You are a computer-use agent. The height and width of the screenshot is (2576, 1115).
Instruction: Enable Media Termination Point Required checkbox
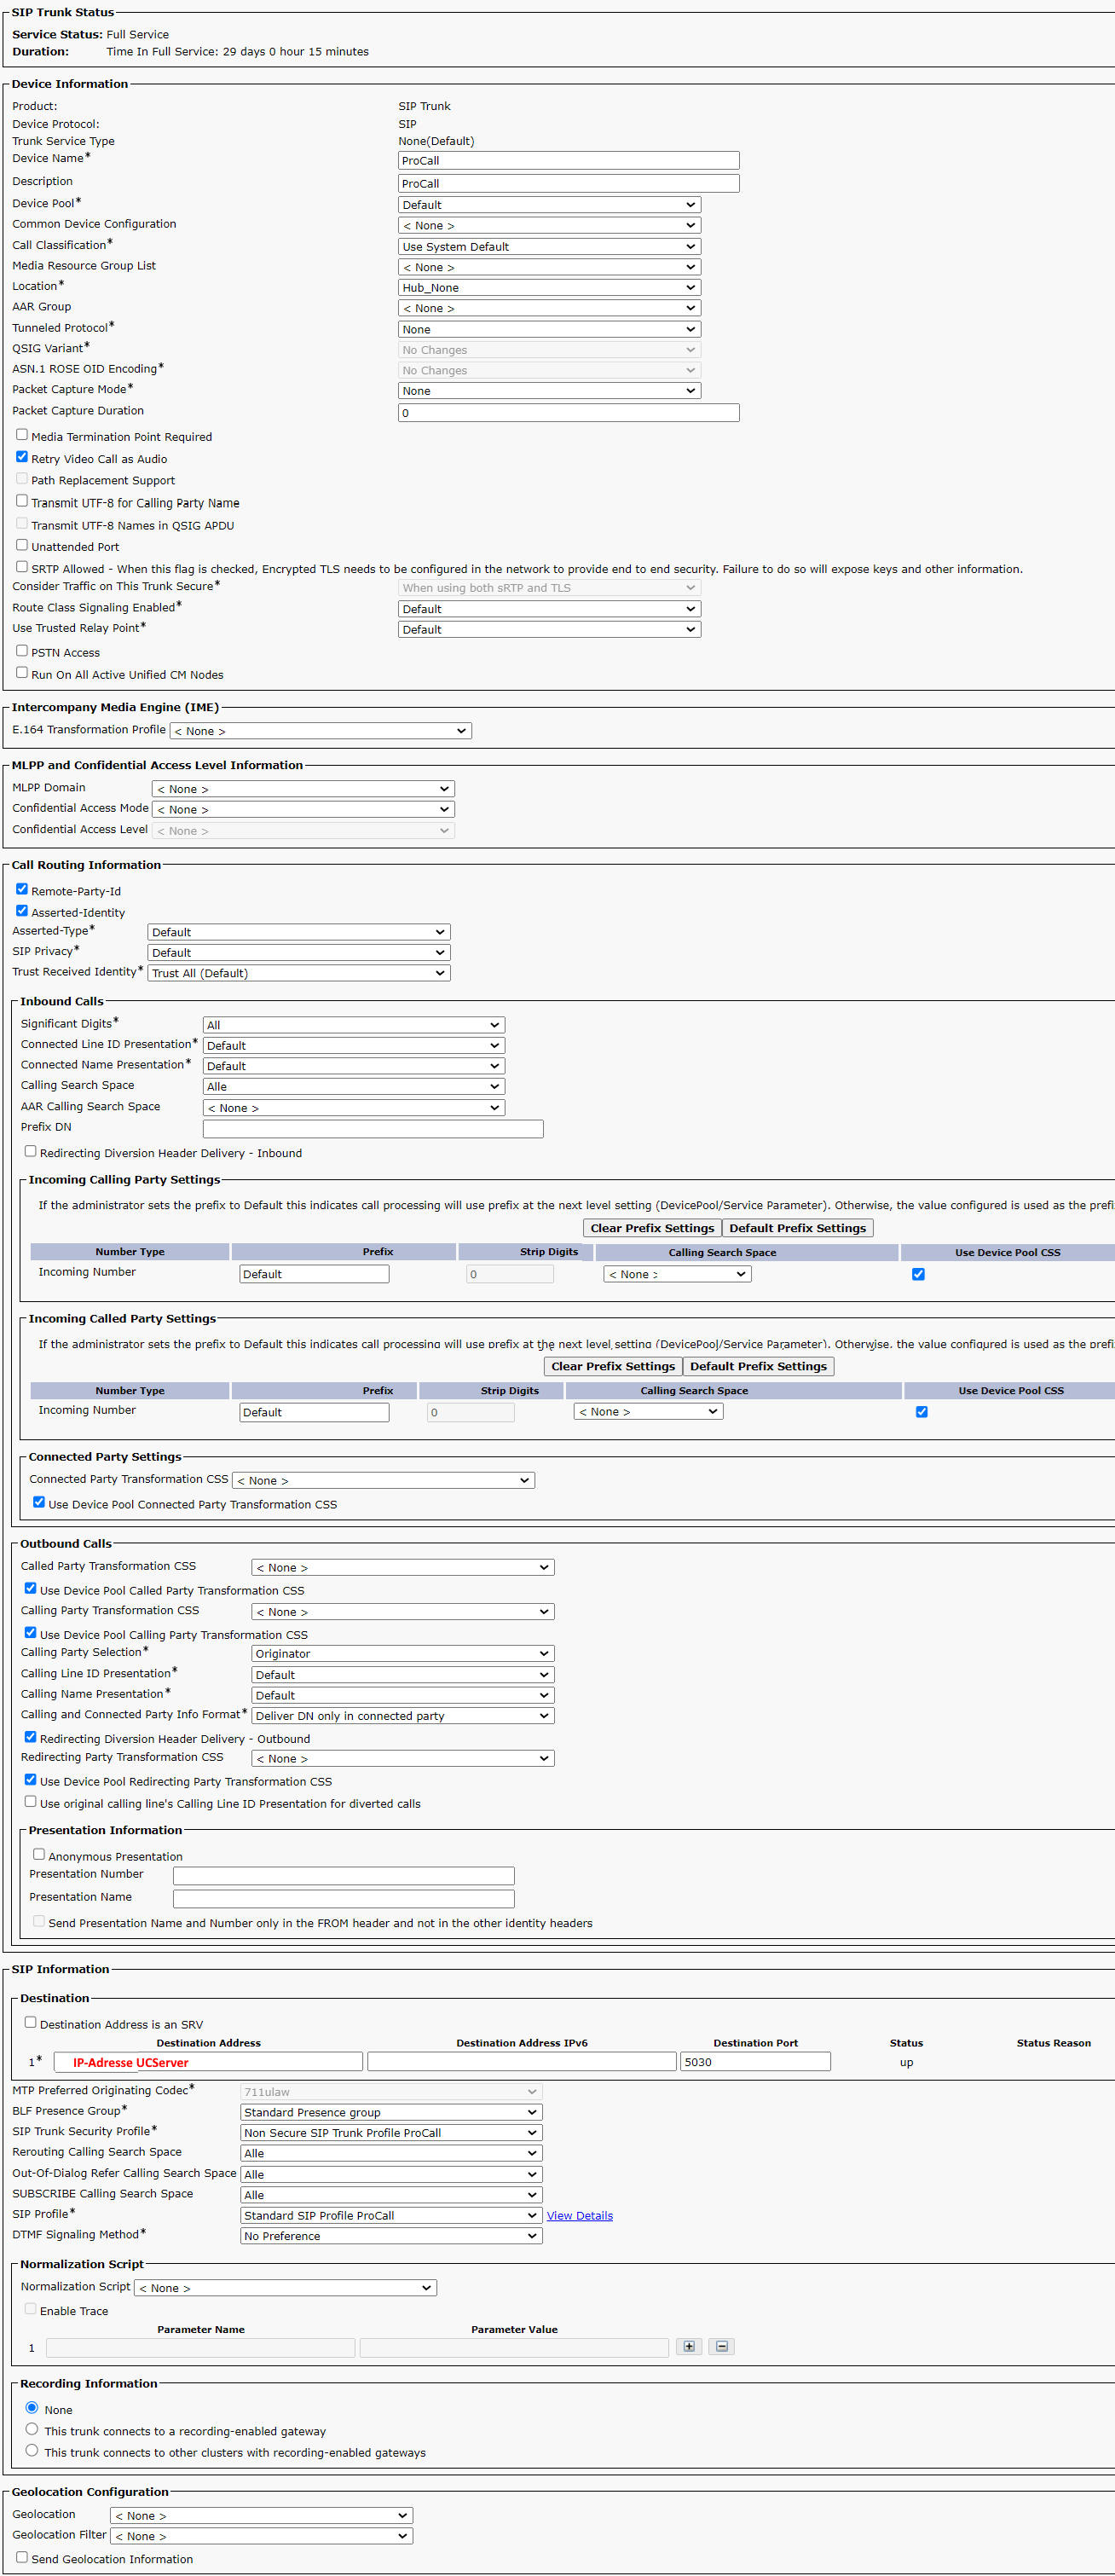tap(22, 435)
